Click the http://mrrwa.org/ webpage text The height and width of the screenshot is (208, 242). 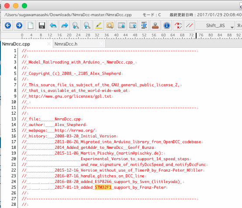(75, 130)
